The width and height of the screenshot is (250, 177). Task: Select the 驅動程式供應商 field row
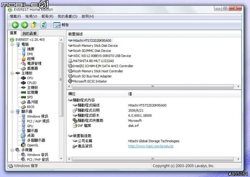107,120
